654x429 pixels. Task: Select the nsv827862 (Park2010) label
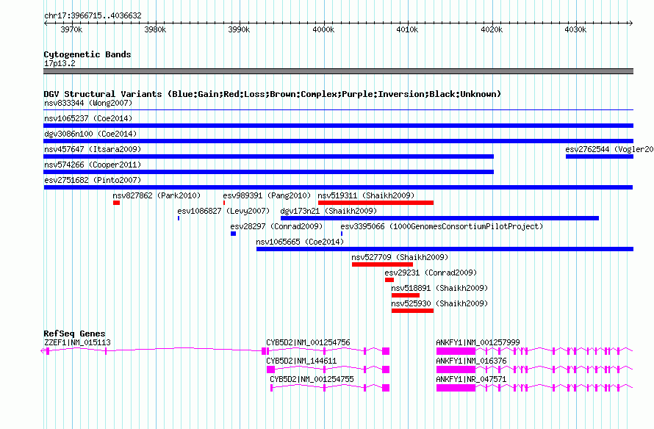[x=157, y=195]
